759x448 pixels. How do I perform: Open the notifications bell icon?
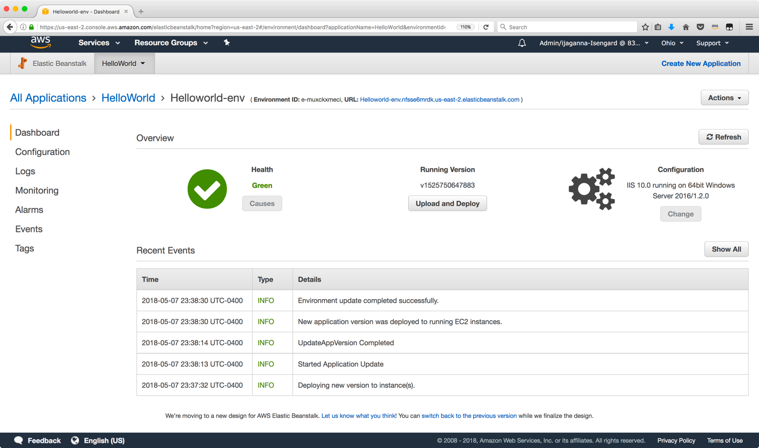(x=522, y=43)
